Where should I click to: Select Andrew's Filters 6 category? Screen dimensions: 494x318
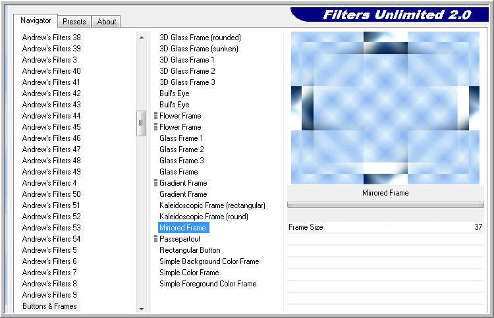(x=49, y=261)
